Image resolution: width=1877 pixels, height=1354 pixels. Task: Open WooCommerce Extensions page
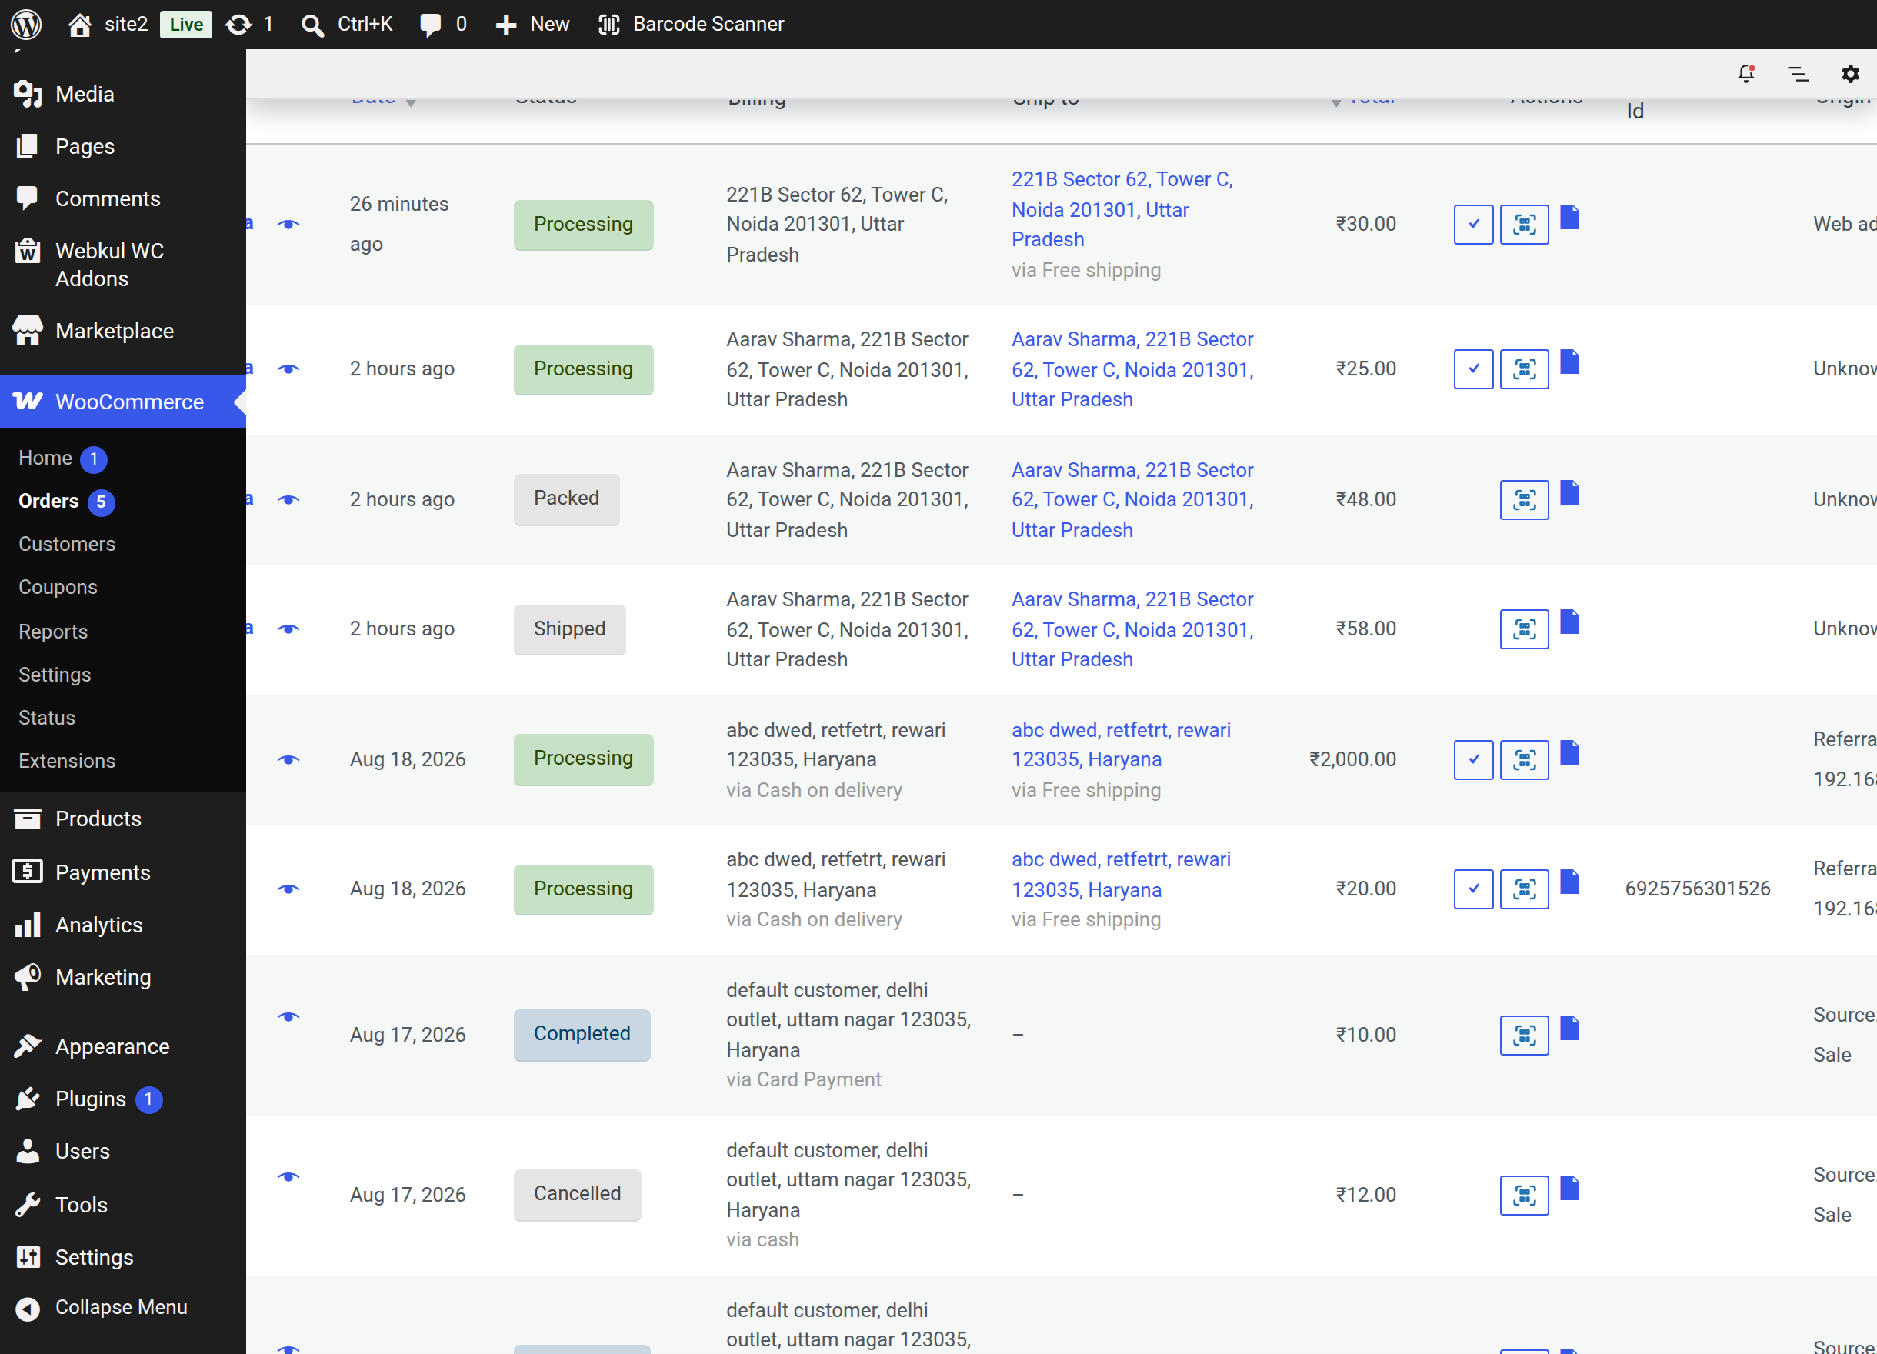[67, 761]
